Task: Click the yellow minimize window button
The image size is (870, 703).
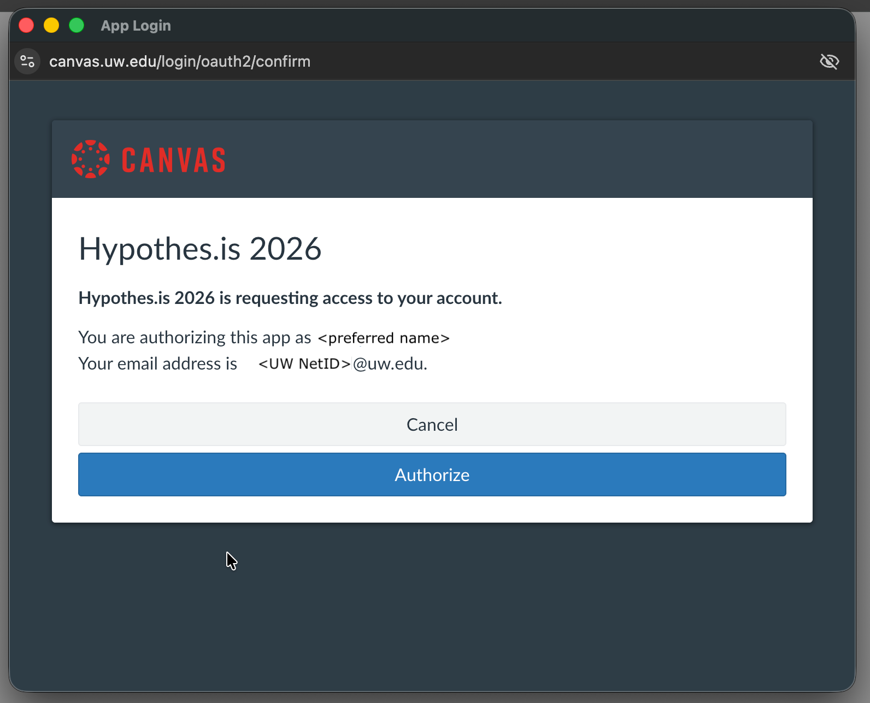Action: 51,25
